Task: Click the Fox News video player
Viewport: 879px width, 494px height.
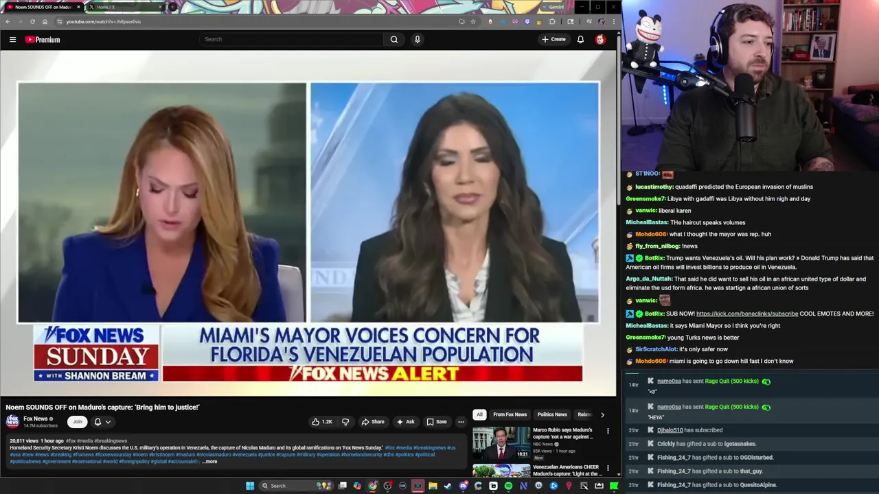Action: pyautogui.click(x=308, y=224)
